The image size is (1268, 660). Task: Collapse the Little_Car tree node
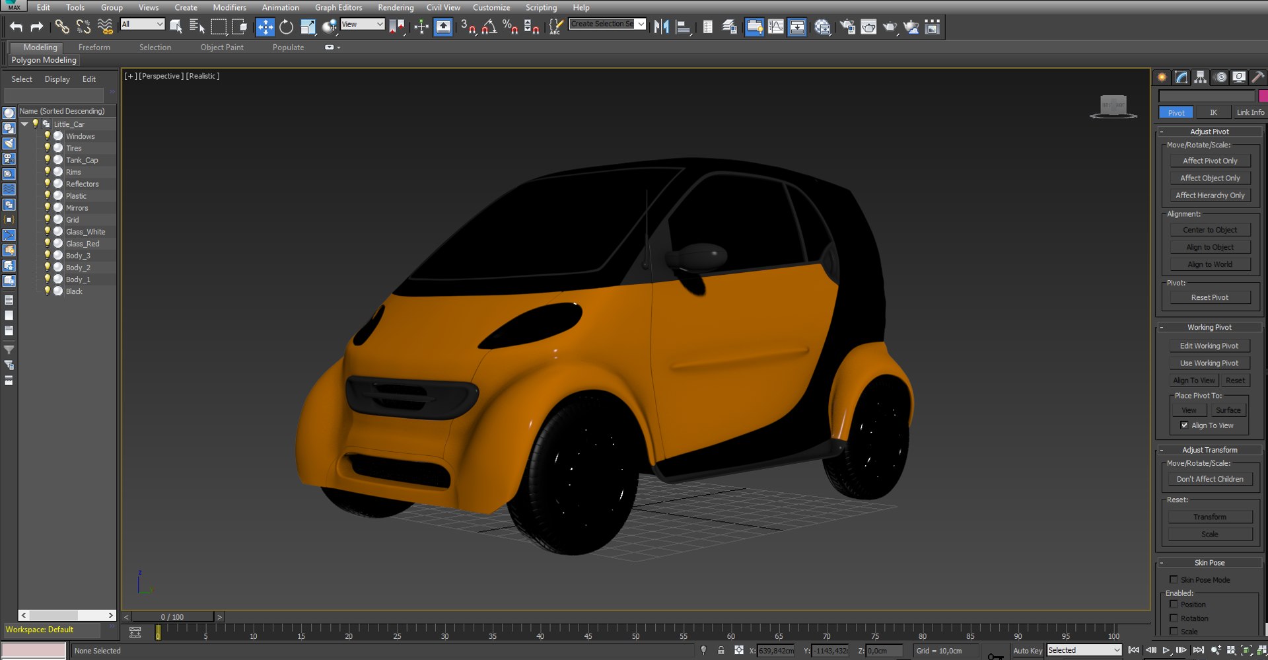25,124
